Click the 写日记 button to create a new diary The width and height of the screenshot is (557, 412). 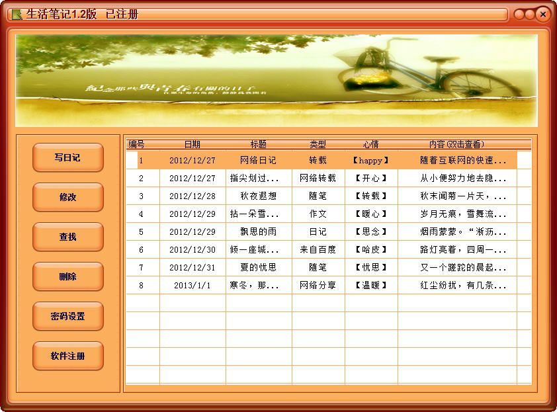click(x=67, y=157)
